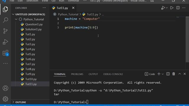
Task: Create a new terminal with plus icon
Action: pos(159,74)
